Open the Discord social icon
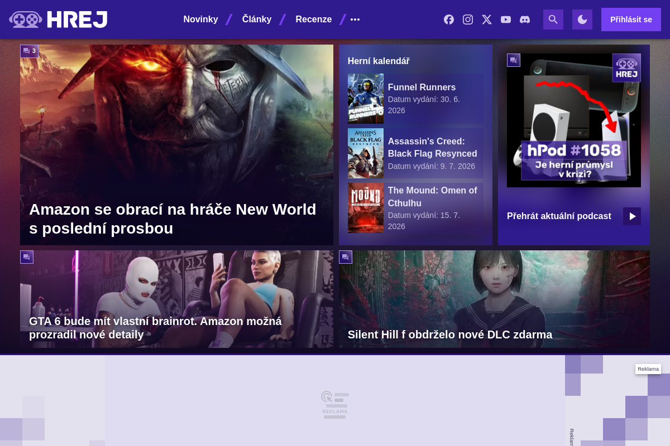The height and width of the screenshot is (446, 670). coord(525,20)
